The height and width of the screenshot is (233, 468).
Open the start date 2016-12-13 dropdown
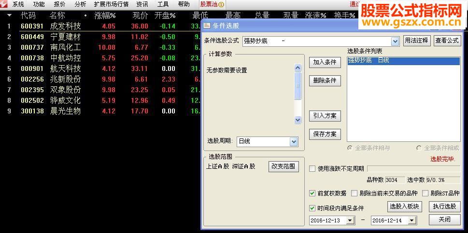350,220
